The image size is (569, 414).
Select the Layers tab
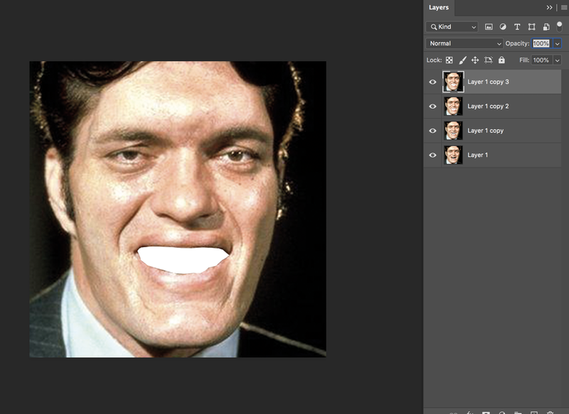[x=439, y=8]
